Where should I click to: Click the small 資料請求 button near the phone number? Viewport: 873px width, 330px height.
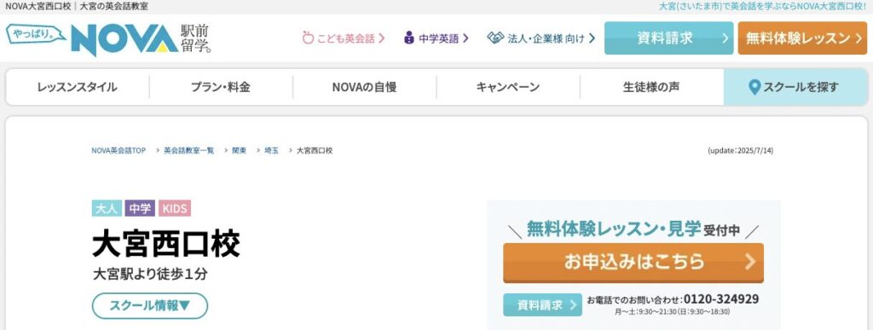542,305
